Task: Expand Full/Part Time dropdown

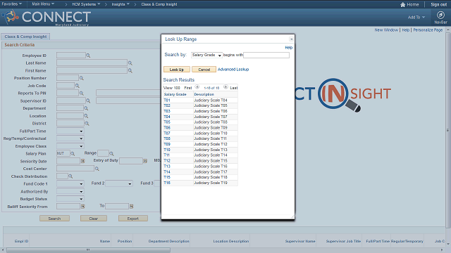Action: pyautogui.click(x=70, y=131)
